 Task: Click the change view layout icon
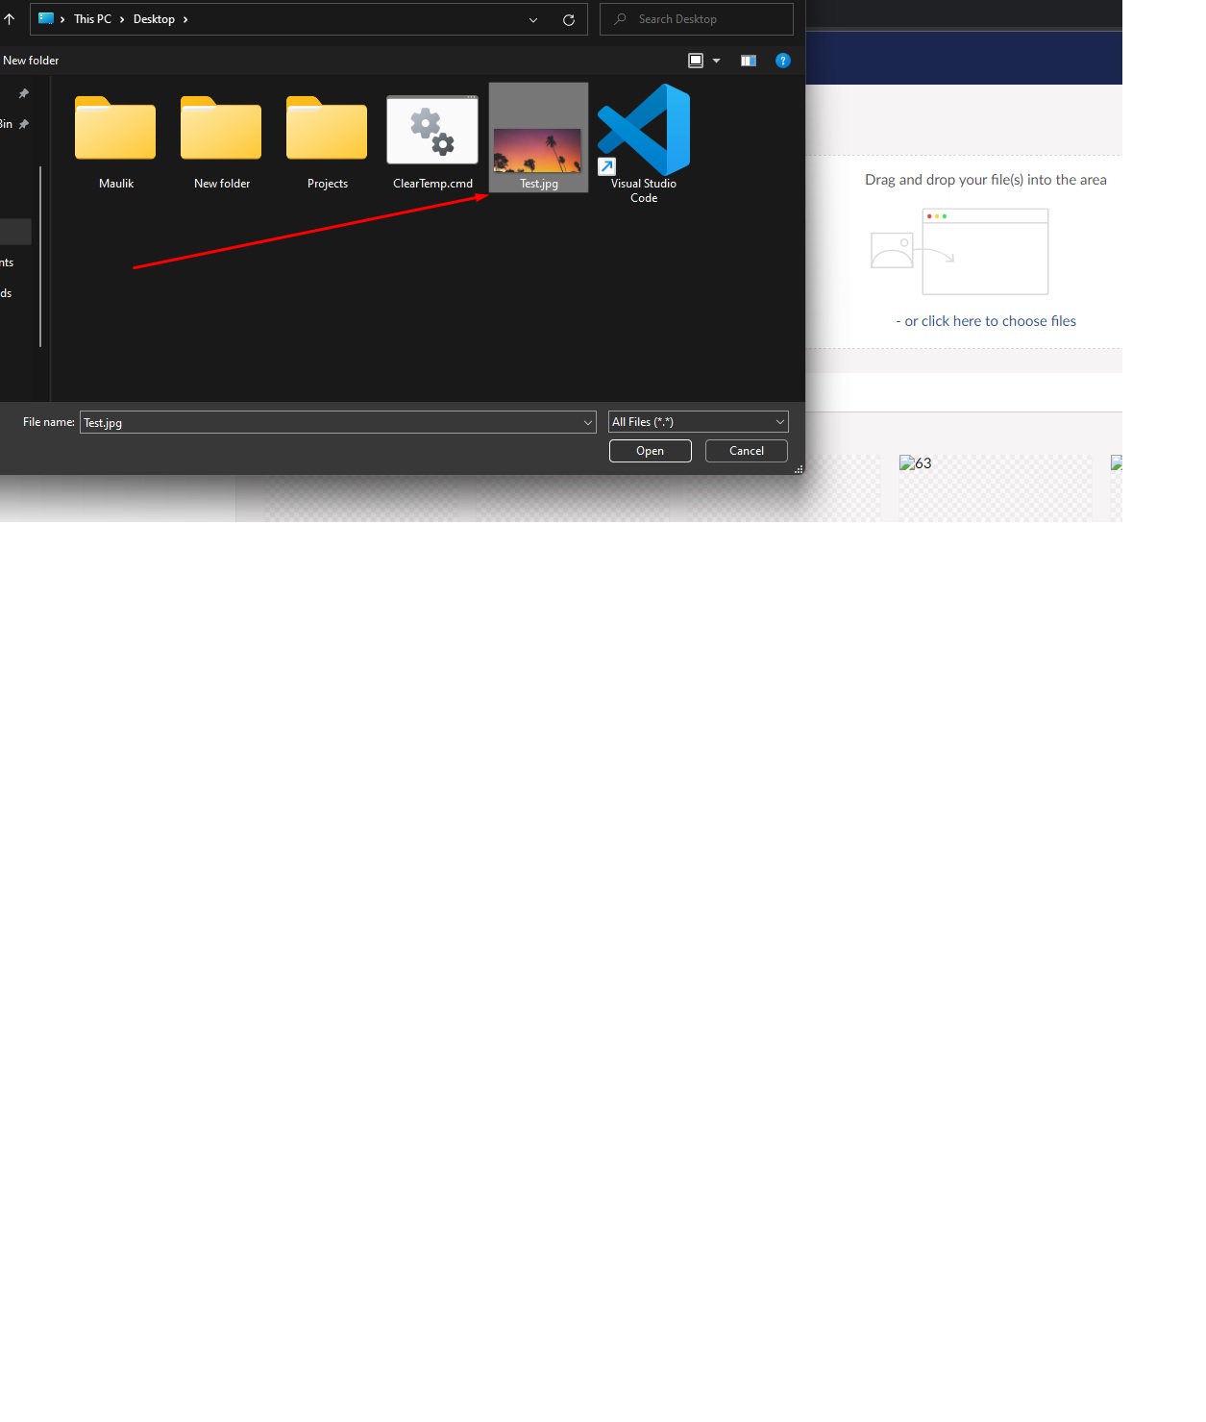pos(696,61)
